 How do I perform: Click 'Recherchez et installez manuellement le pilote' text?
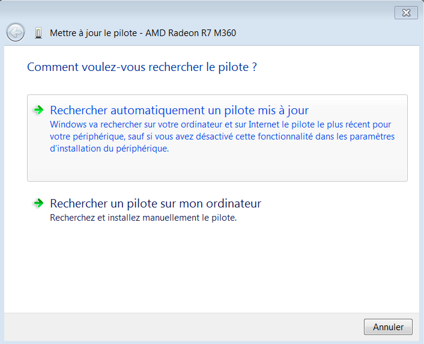144,218
